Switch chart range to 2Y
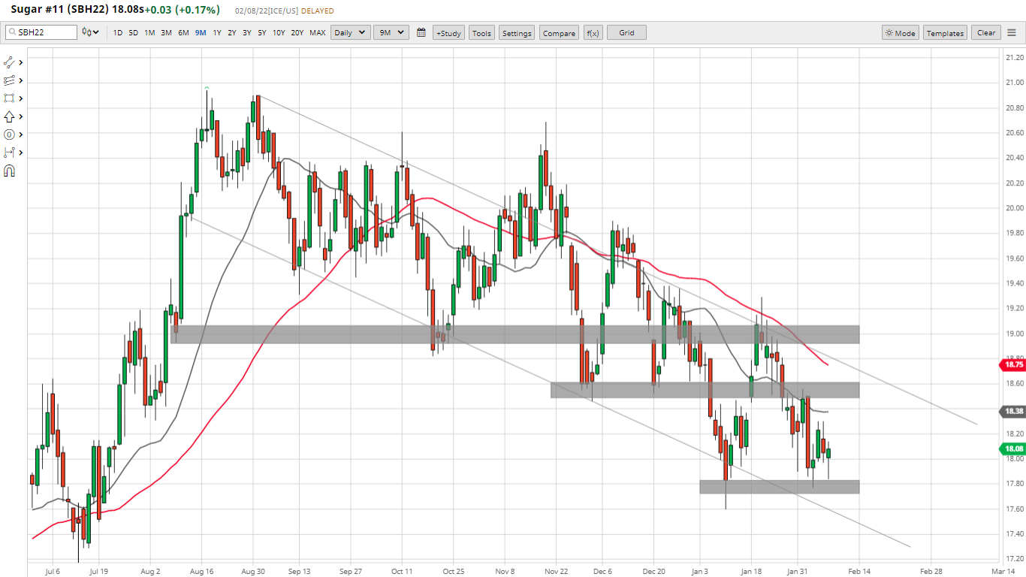The width and height of the screenshot is (1026, 577). (232, 32)
